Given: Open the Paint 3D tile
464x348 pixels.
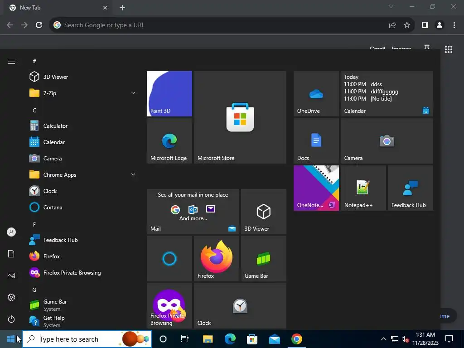Looking at the screenshot, I should point(169,94).
